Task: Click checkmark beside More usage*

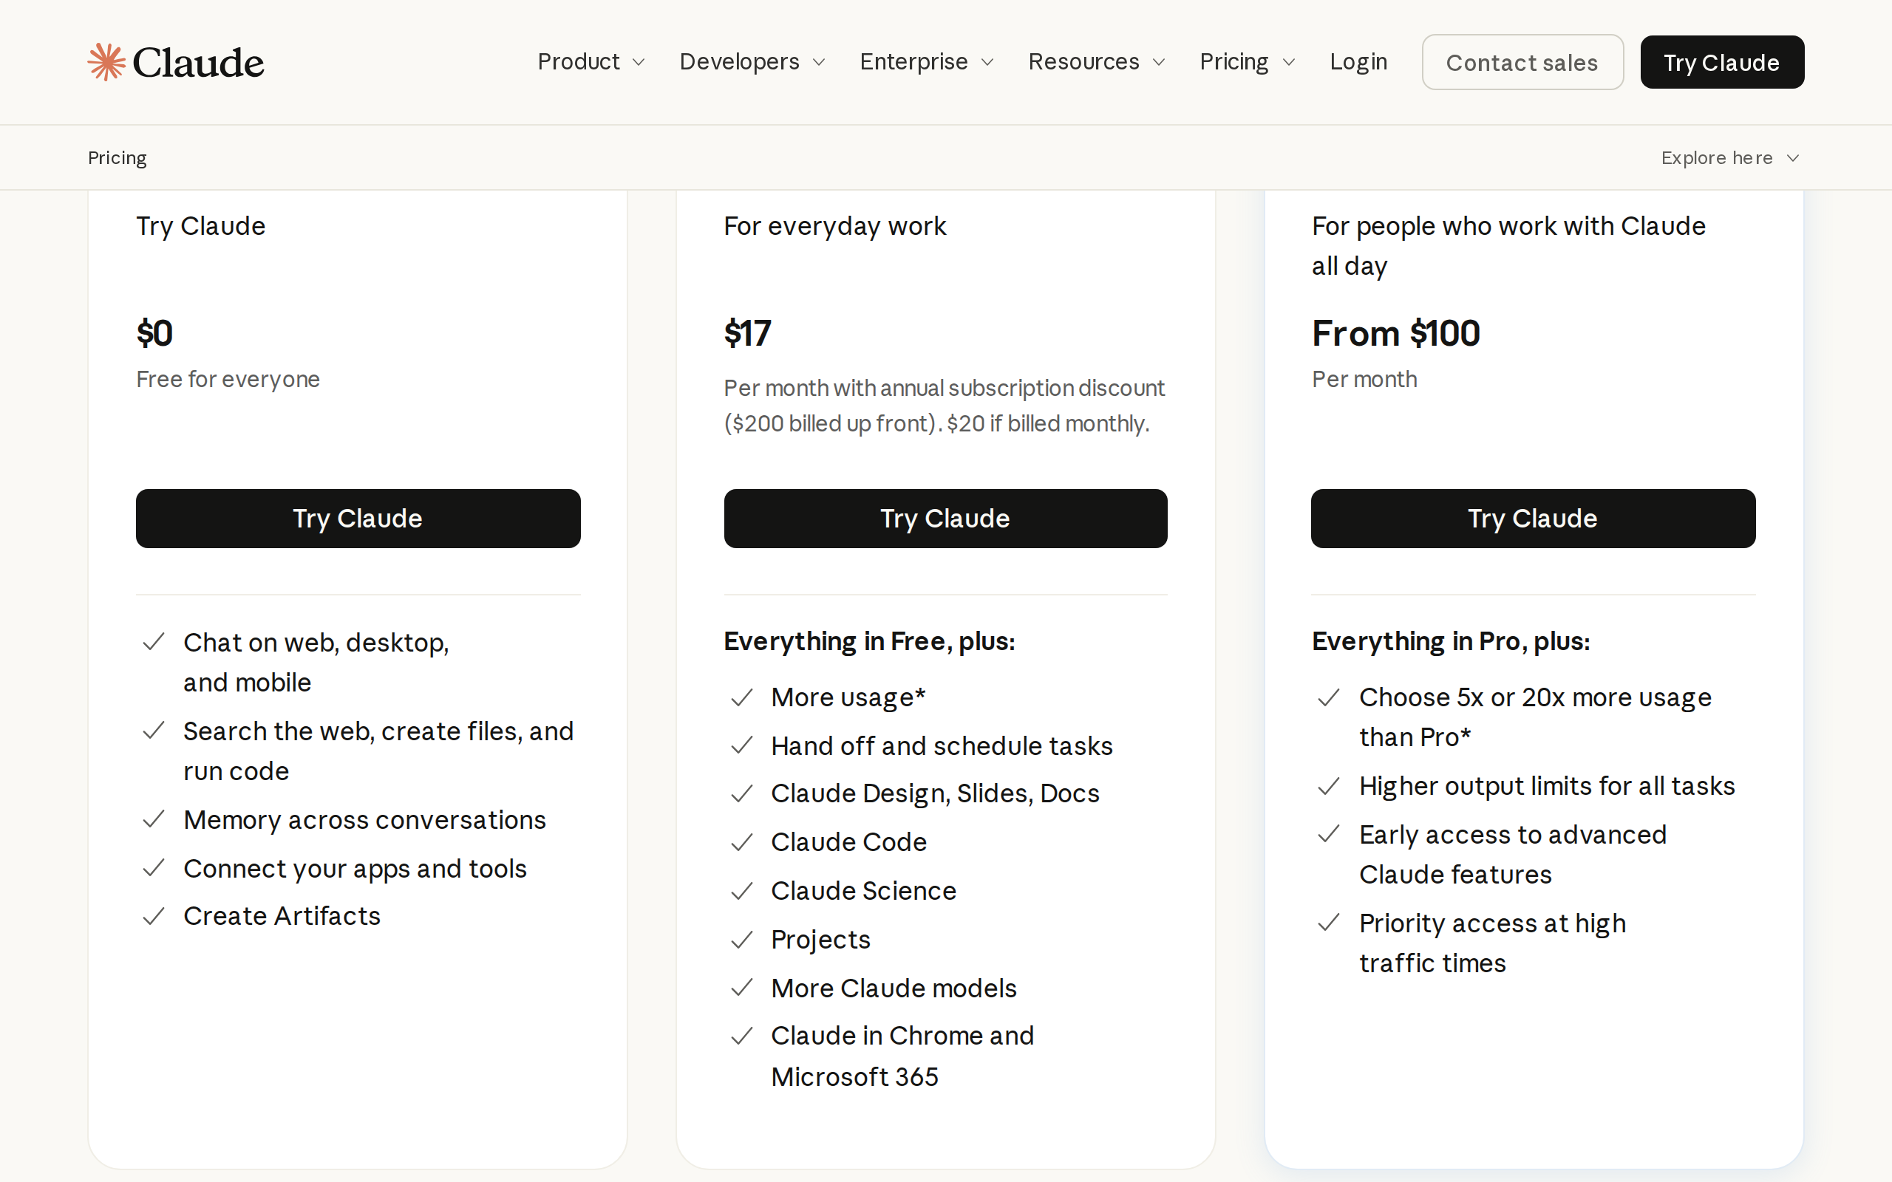Action: [741, 697]
